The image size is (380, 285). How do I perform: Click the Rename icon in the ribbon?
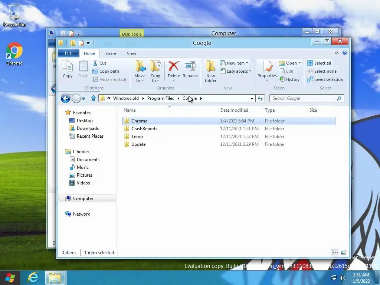190,66
